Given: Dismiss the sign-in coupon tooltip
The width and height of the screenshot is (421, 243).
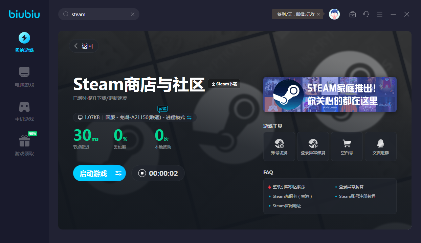Looking at the screenshot, I should click(x=318, y=14).
